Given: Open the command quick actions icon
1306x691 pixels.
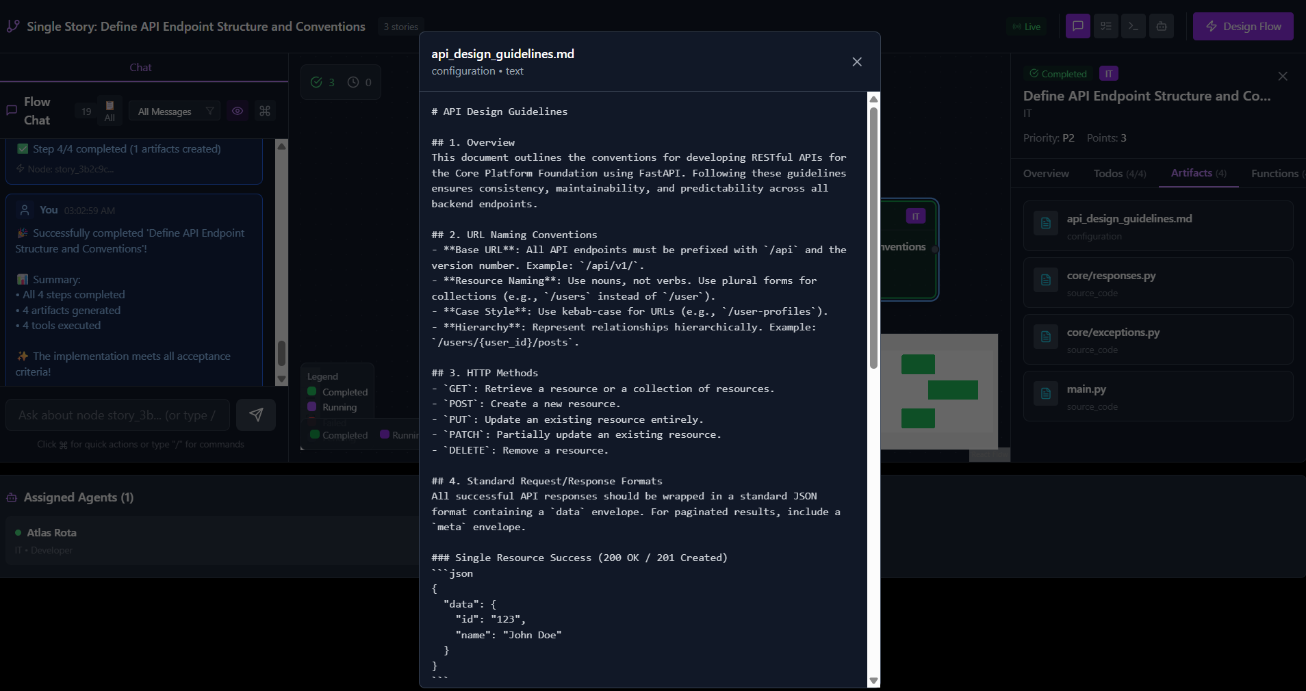Looking at the screenshot, I should click(265, 111).
